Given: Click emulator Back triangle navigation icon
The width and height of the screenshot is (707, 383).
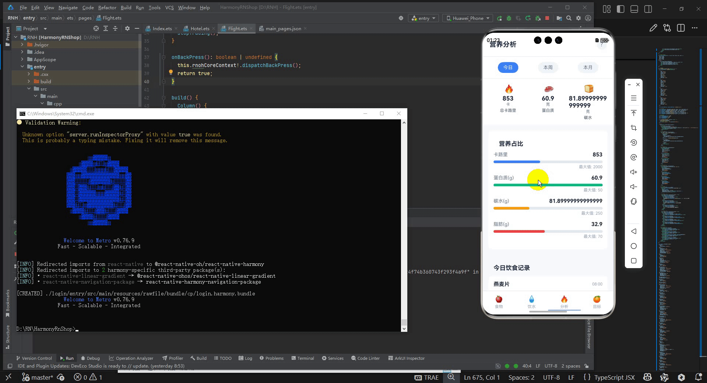Looking at the screenshot, I should [x=634, y=231].
